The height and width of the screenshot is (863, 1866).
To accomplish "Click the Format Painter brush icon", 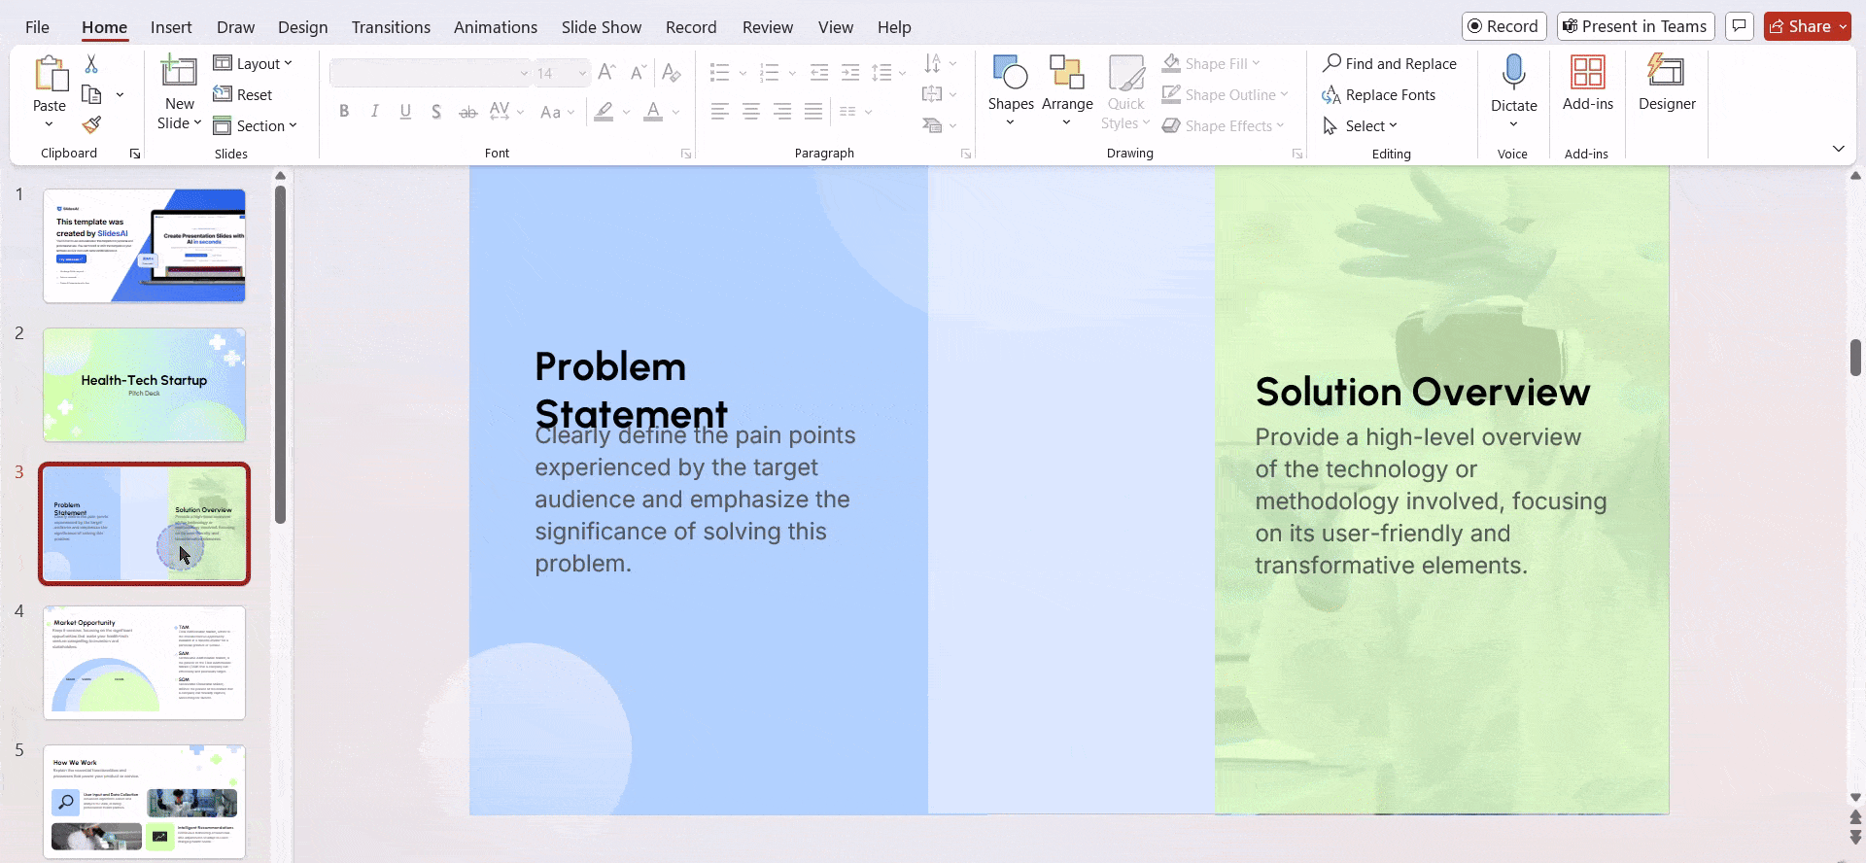I will [91, 125].
